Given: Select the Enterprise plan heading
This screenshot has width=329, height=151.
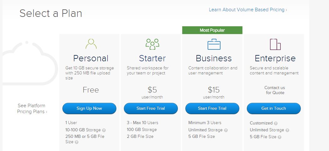Looking at the screenshot, I should [x=275, y=58].
